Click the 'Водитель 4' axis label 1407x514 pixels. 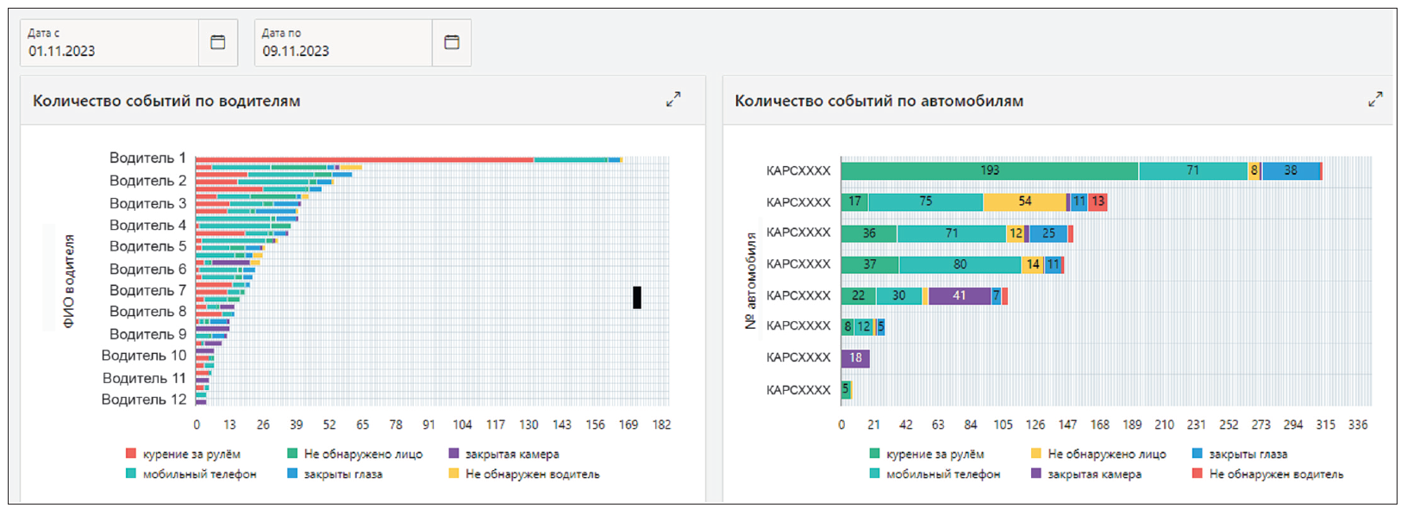point(147,225)
